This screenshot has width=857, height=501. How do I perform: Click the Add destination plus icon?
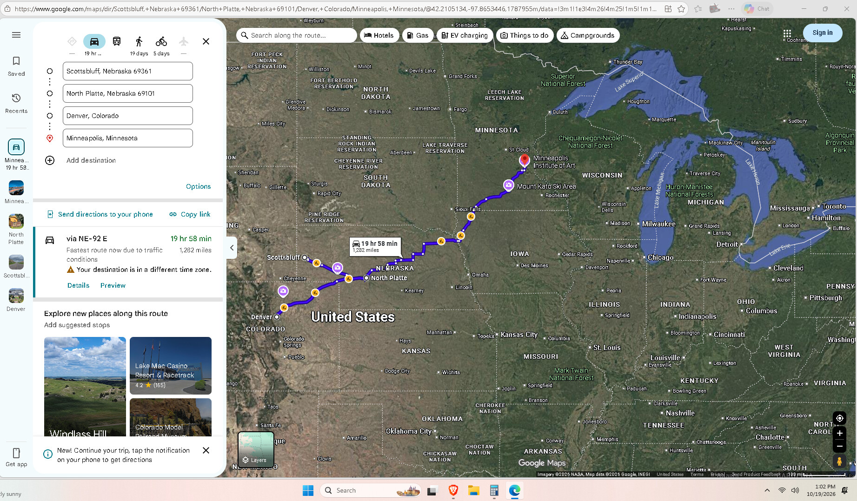tap(50, 160)
